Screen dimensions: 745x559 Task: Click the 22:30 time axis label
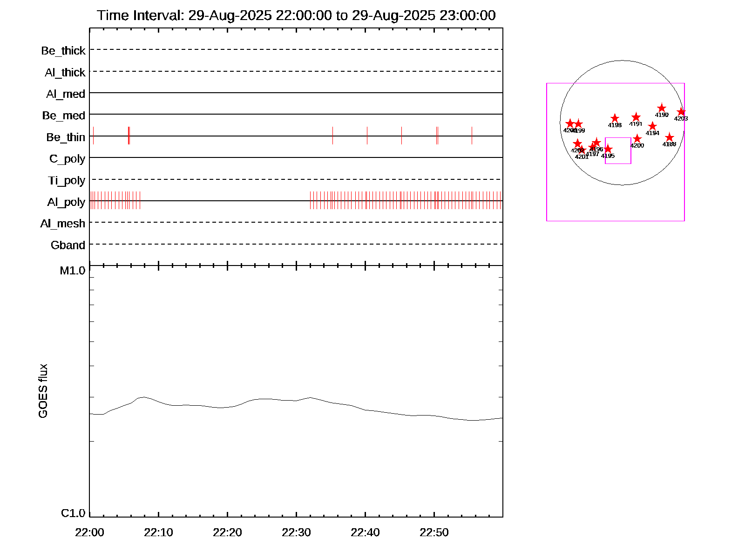click(296, 532)
